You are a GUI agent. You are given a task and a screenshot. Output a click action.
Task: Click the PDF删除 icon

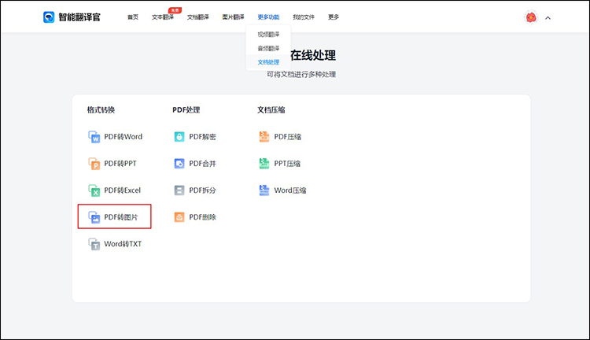tap(179, 217)
